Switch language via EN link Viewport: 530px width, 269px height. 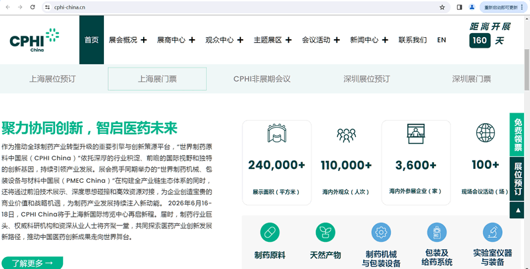441,40
